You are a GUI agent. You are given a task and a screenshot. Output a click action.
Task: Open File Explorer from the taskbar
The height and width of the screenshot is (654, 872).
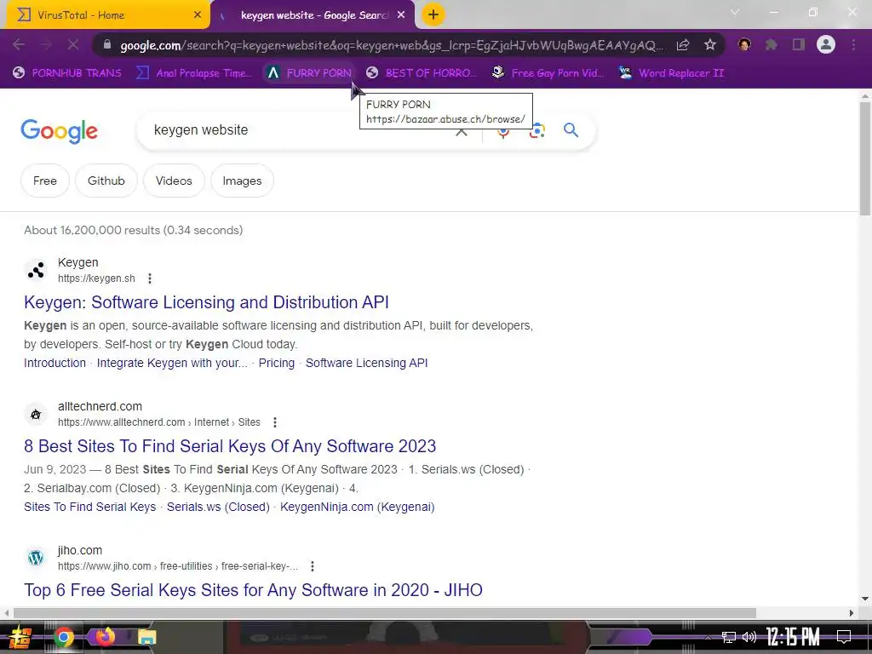146,637
